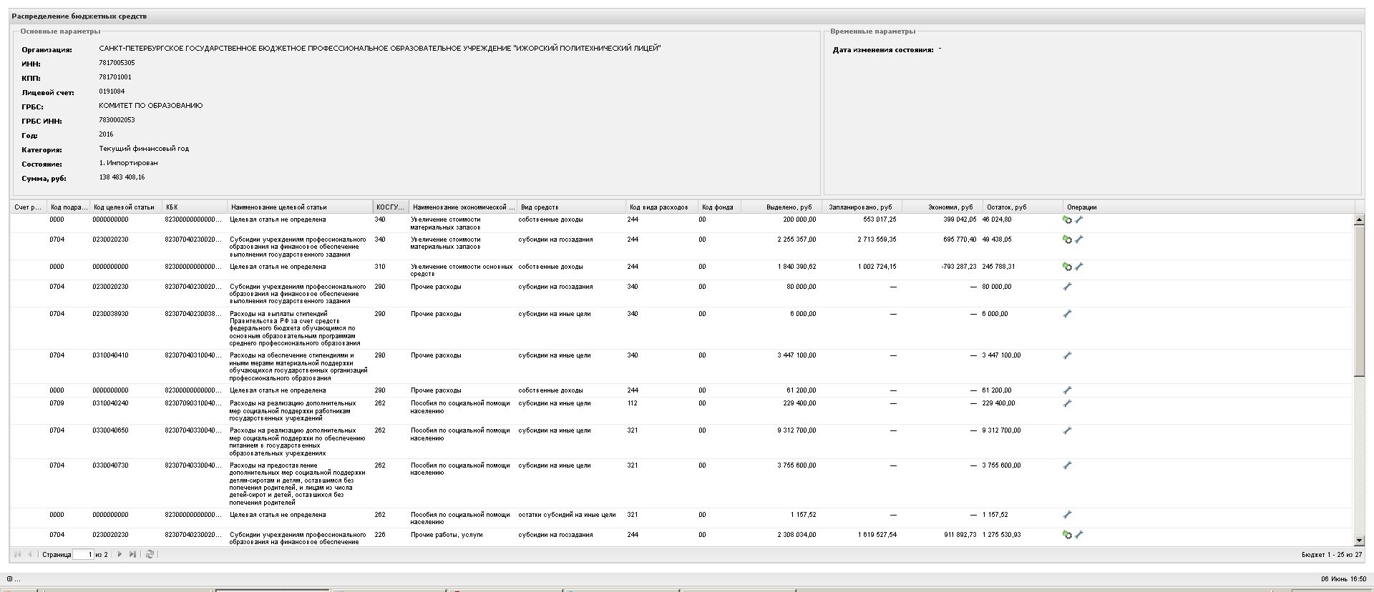Image resolution: width=1374 pixels, height=592 pixels.
Task: Click wrench icon in the 1 157,52 row
Action: (x=1067, y=515)
